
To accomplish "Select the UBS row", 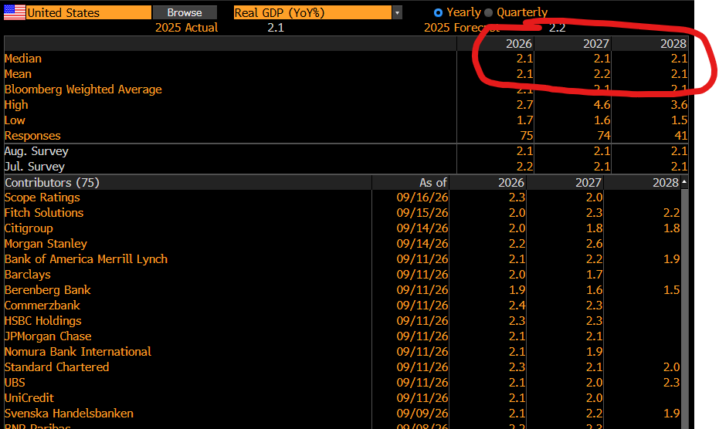I will point(342,383).
